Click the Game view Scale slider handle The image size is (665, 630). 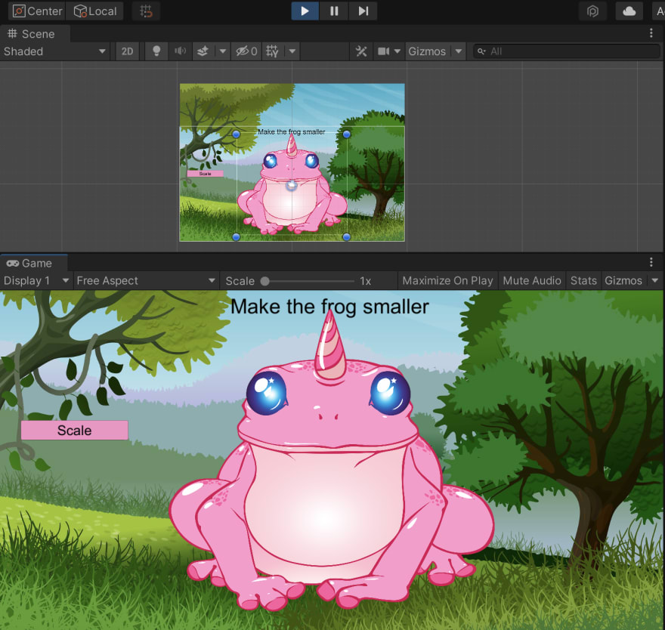point(264,281)
